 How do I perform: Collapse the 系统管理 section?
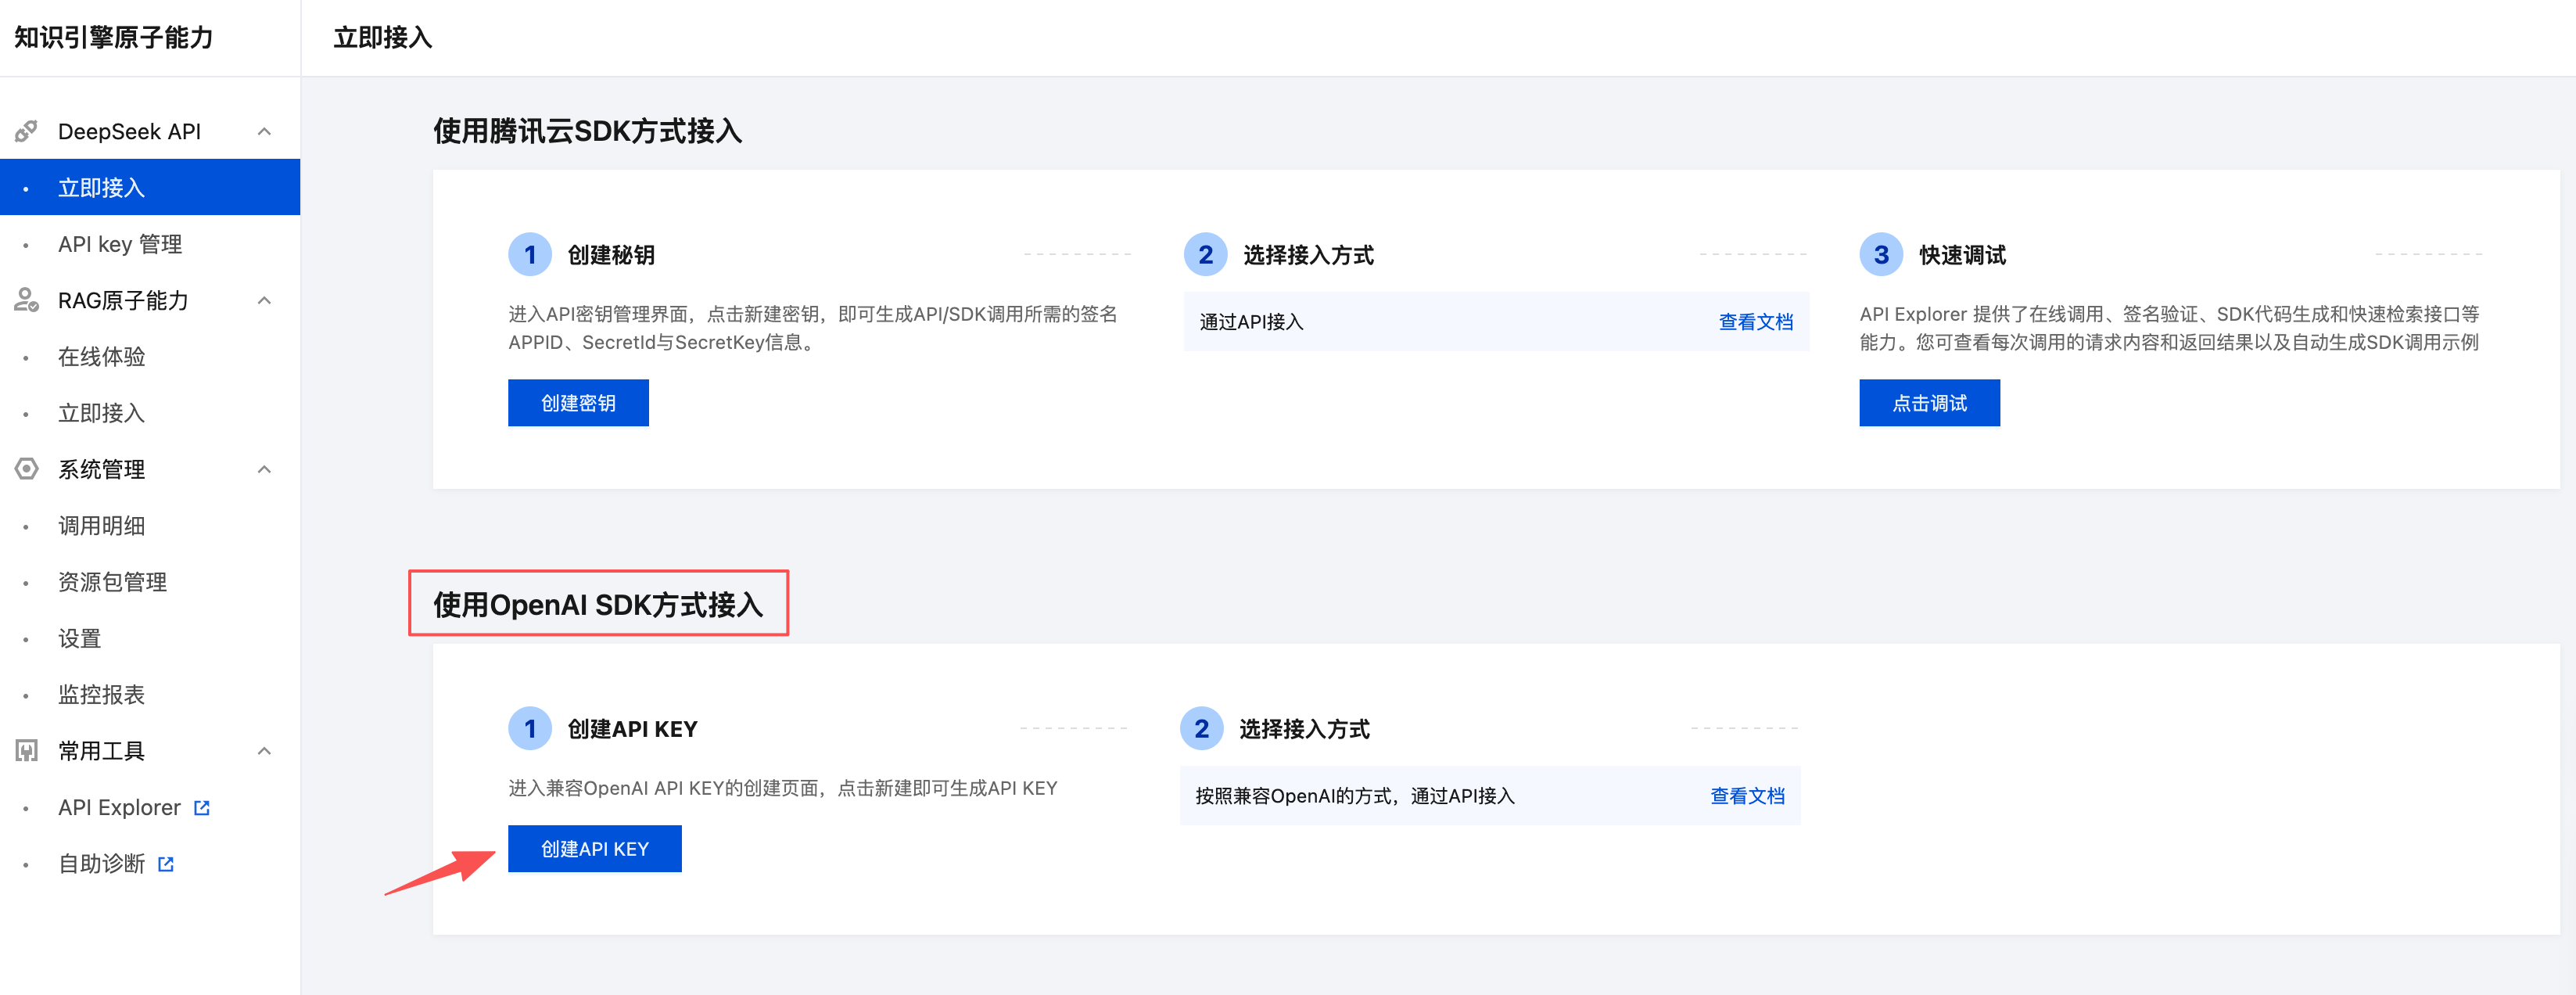point(264,469)
